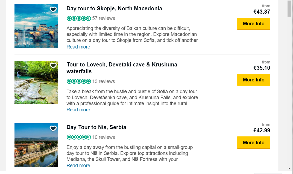293x174 pixels.
Task: Expand the Lovech tour text via Read more
Action: [78, 109]
